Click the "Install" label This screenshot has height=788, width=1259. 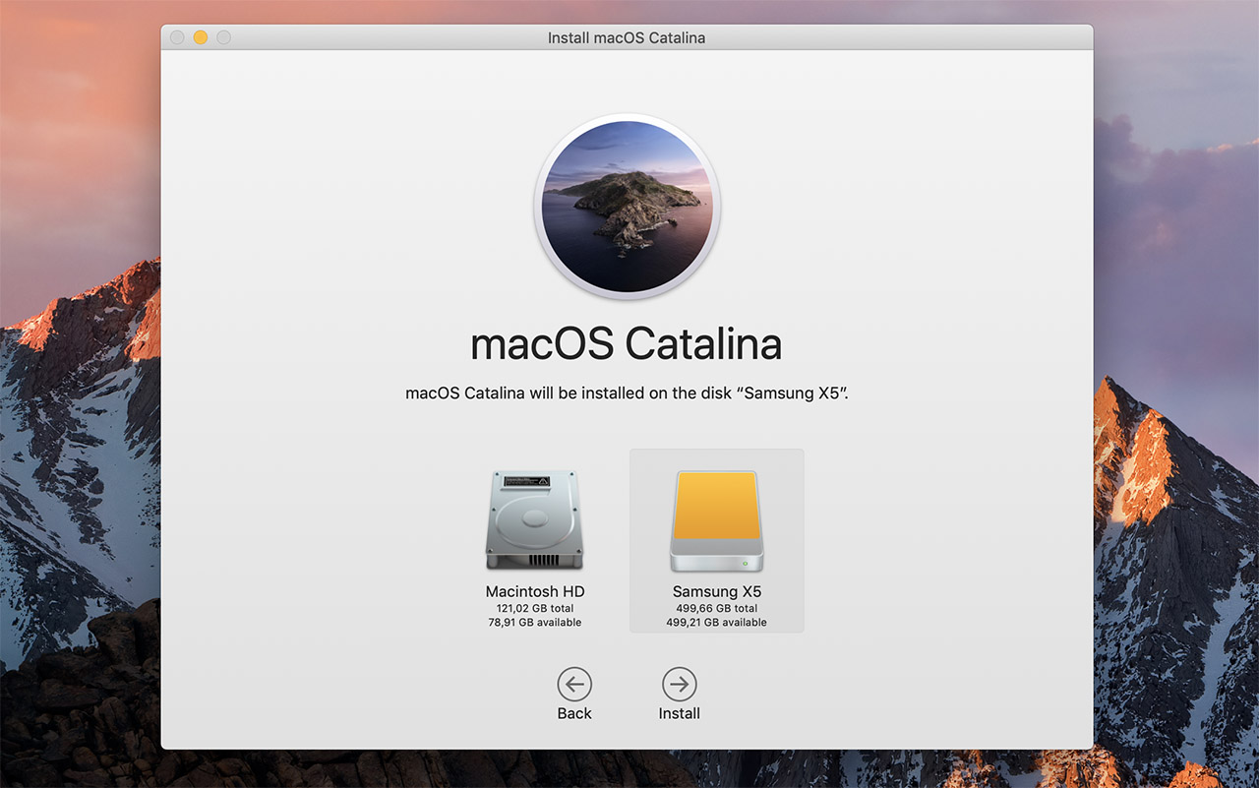click(x=680, y=713)
